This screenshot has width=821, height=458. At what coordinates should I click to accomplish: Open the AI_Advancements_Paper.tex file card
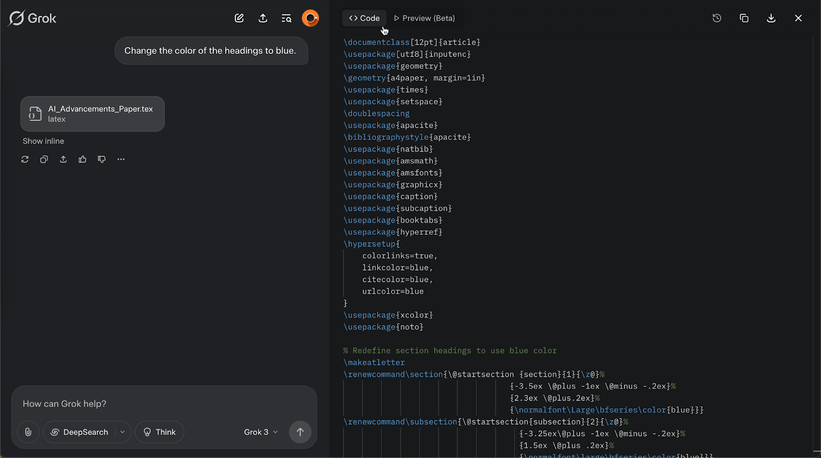click(92, 114)
